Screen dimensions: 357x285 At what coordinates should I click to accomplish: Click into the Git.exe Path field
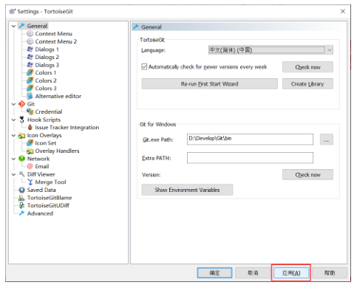coord(250,140)
